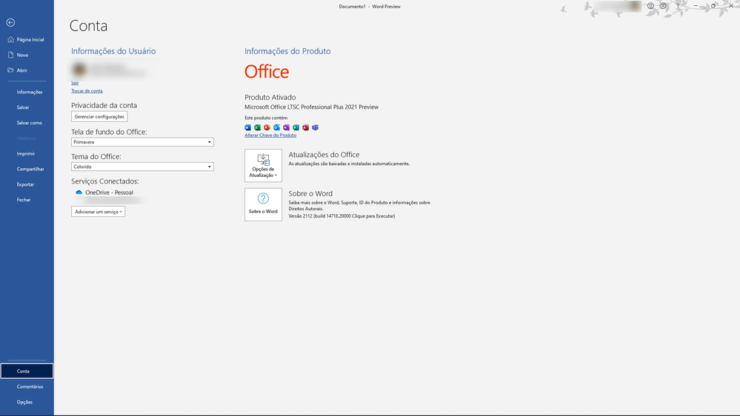Click the blurred user profile picture
740x416 pixels.
click(79, 70)
